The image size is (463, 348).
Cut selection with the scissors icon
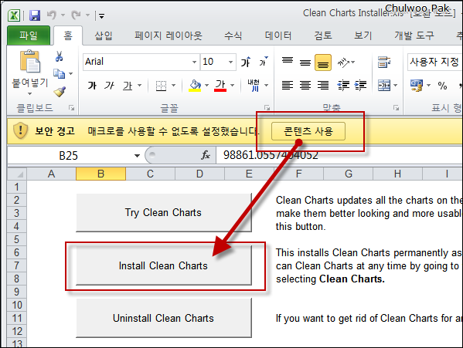click(59, 56)
